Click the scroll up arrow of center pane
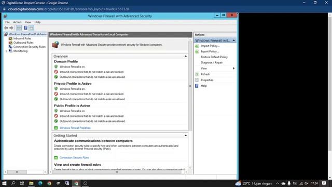 [190, 40]
